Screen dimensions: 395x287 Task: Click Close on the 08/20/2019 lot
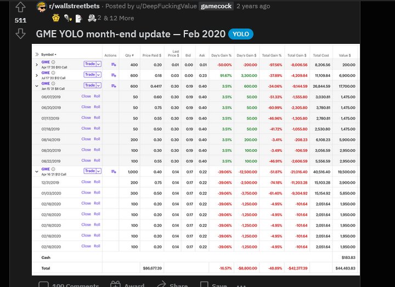(86, 150)
